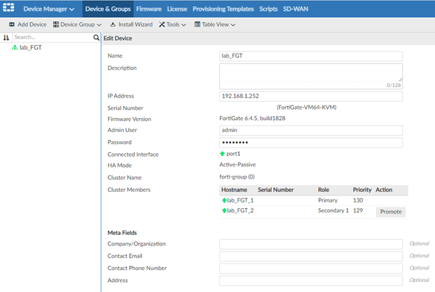Open the Device Manager dropdown
The image size is (435, 292).
tap(48, 9)
